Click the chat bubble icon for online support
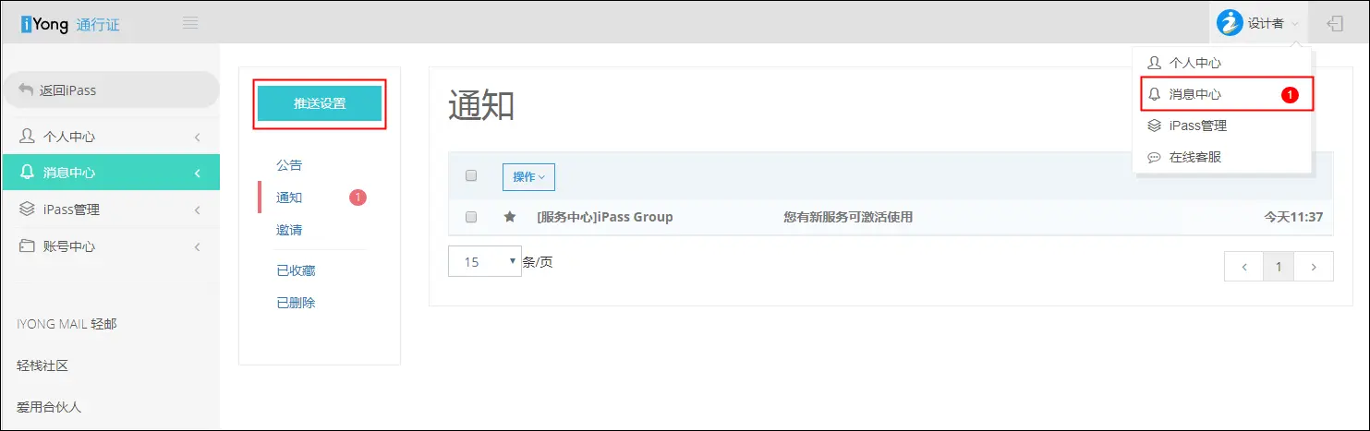This screenshot has height=431, width=1370. [1154, 157]
